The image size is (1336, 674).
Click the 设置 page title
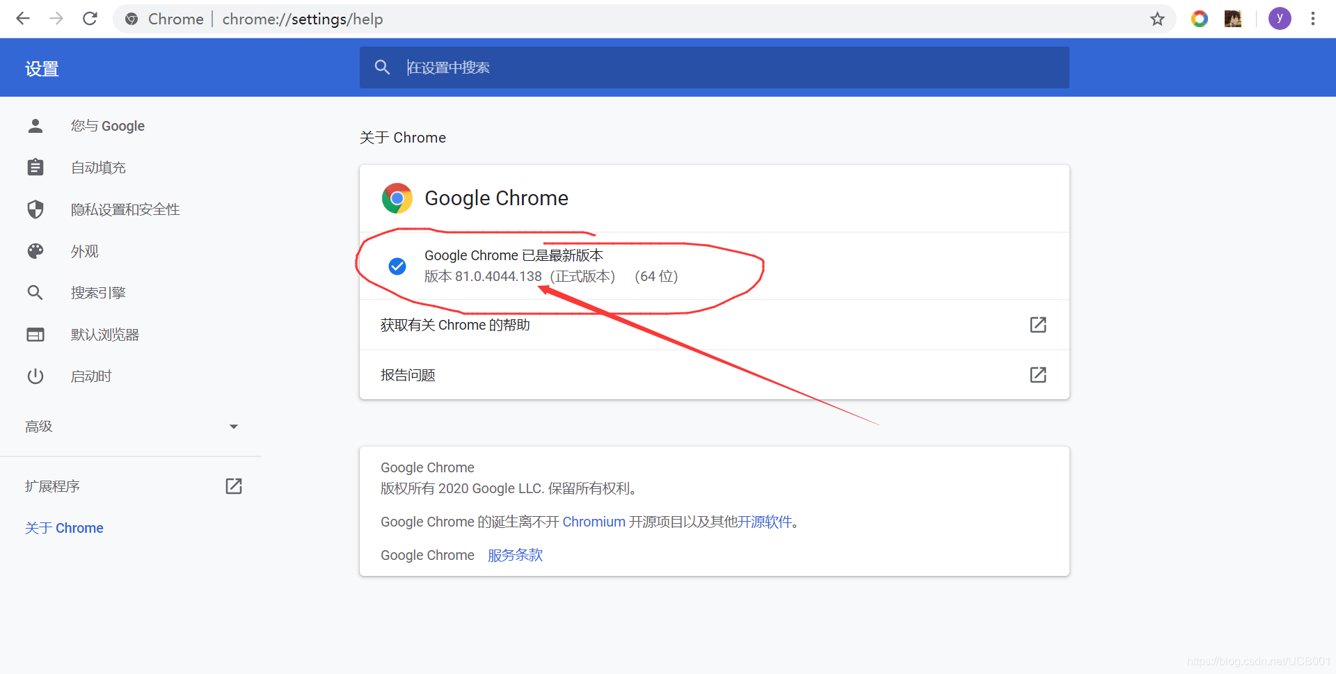tap(42, 69)
